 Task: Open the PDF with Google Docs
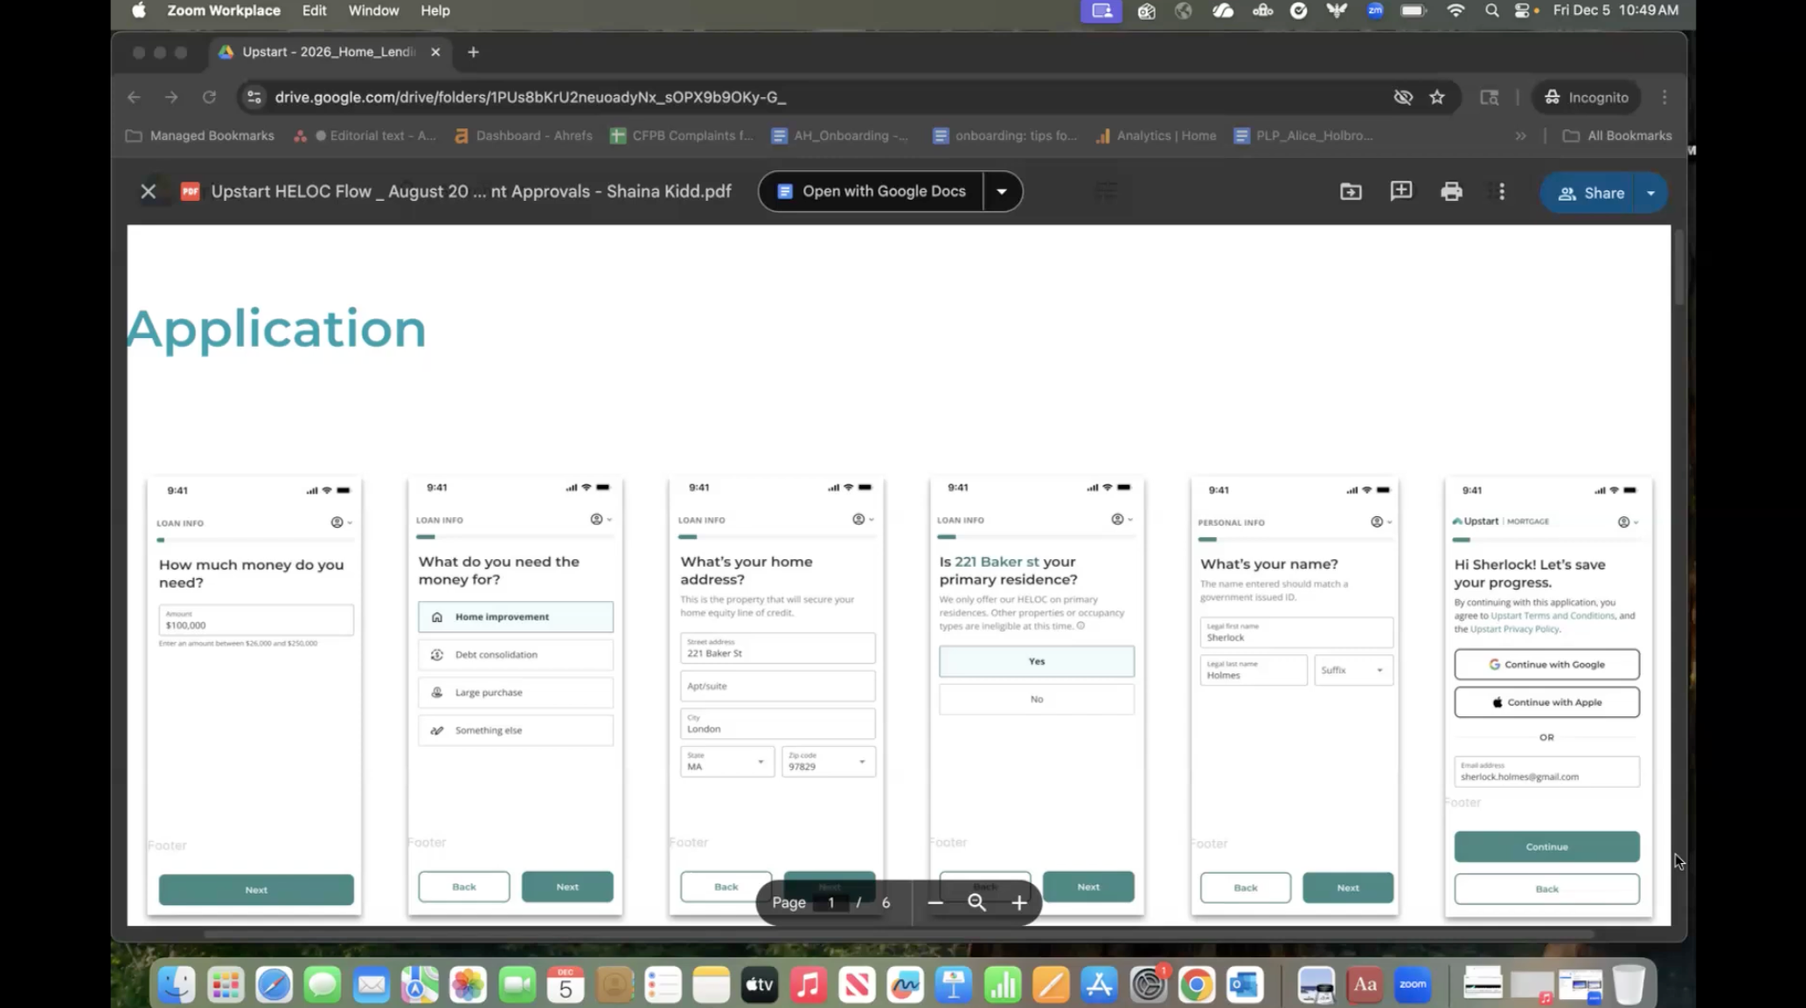point(883,191)
